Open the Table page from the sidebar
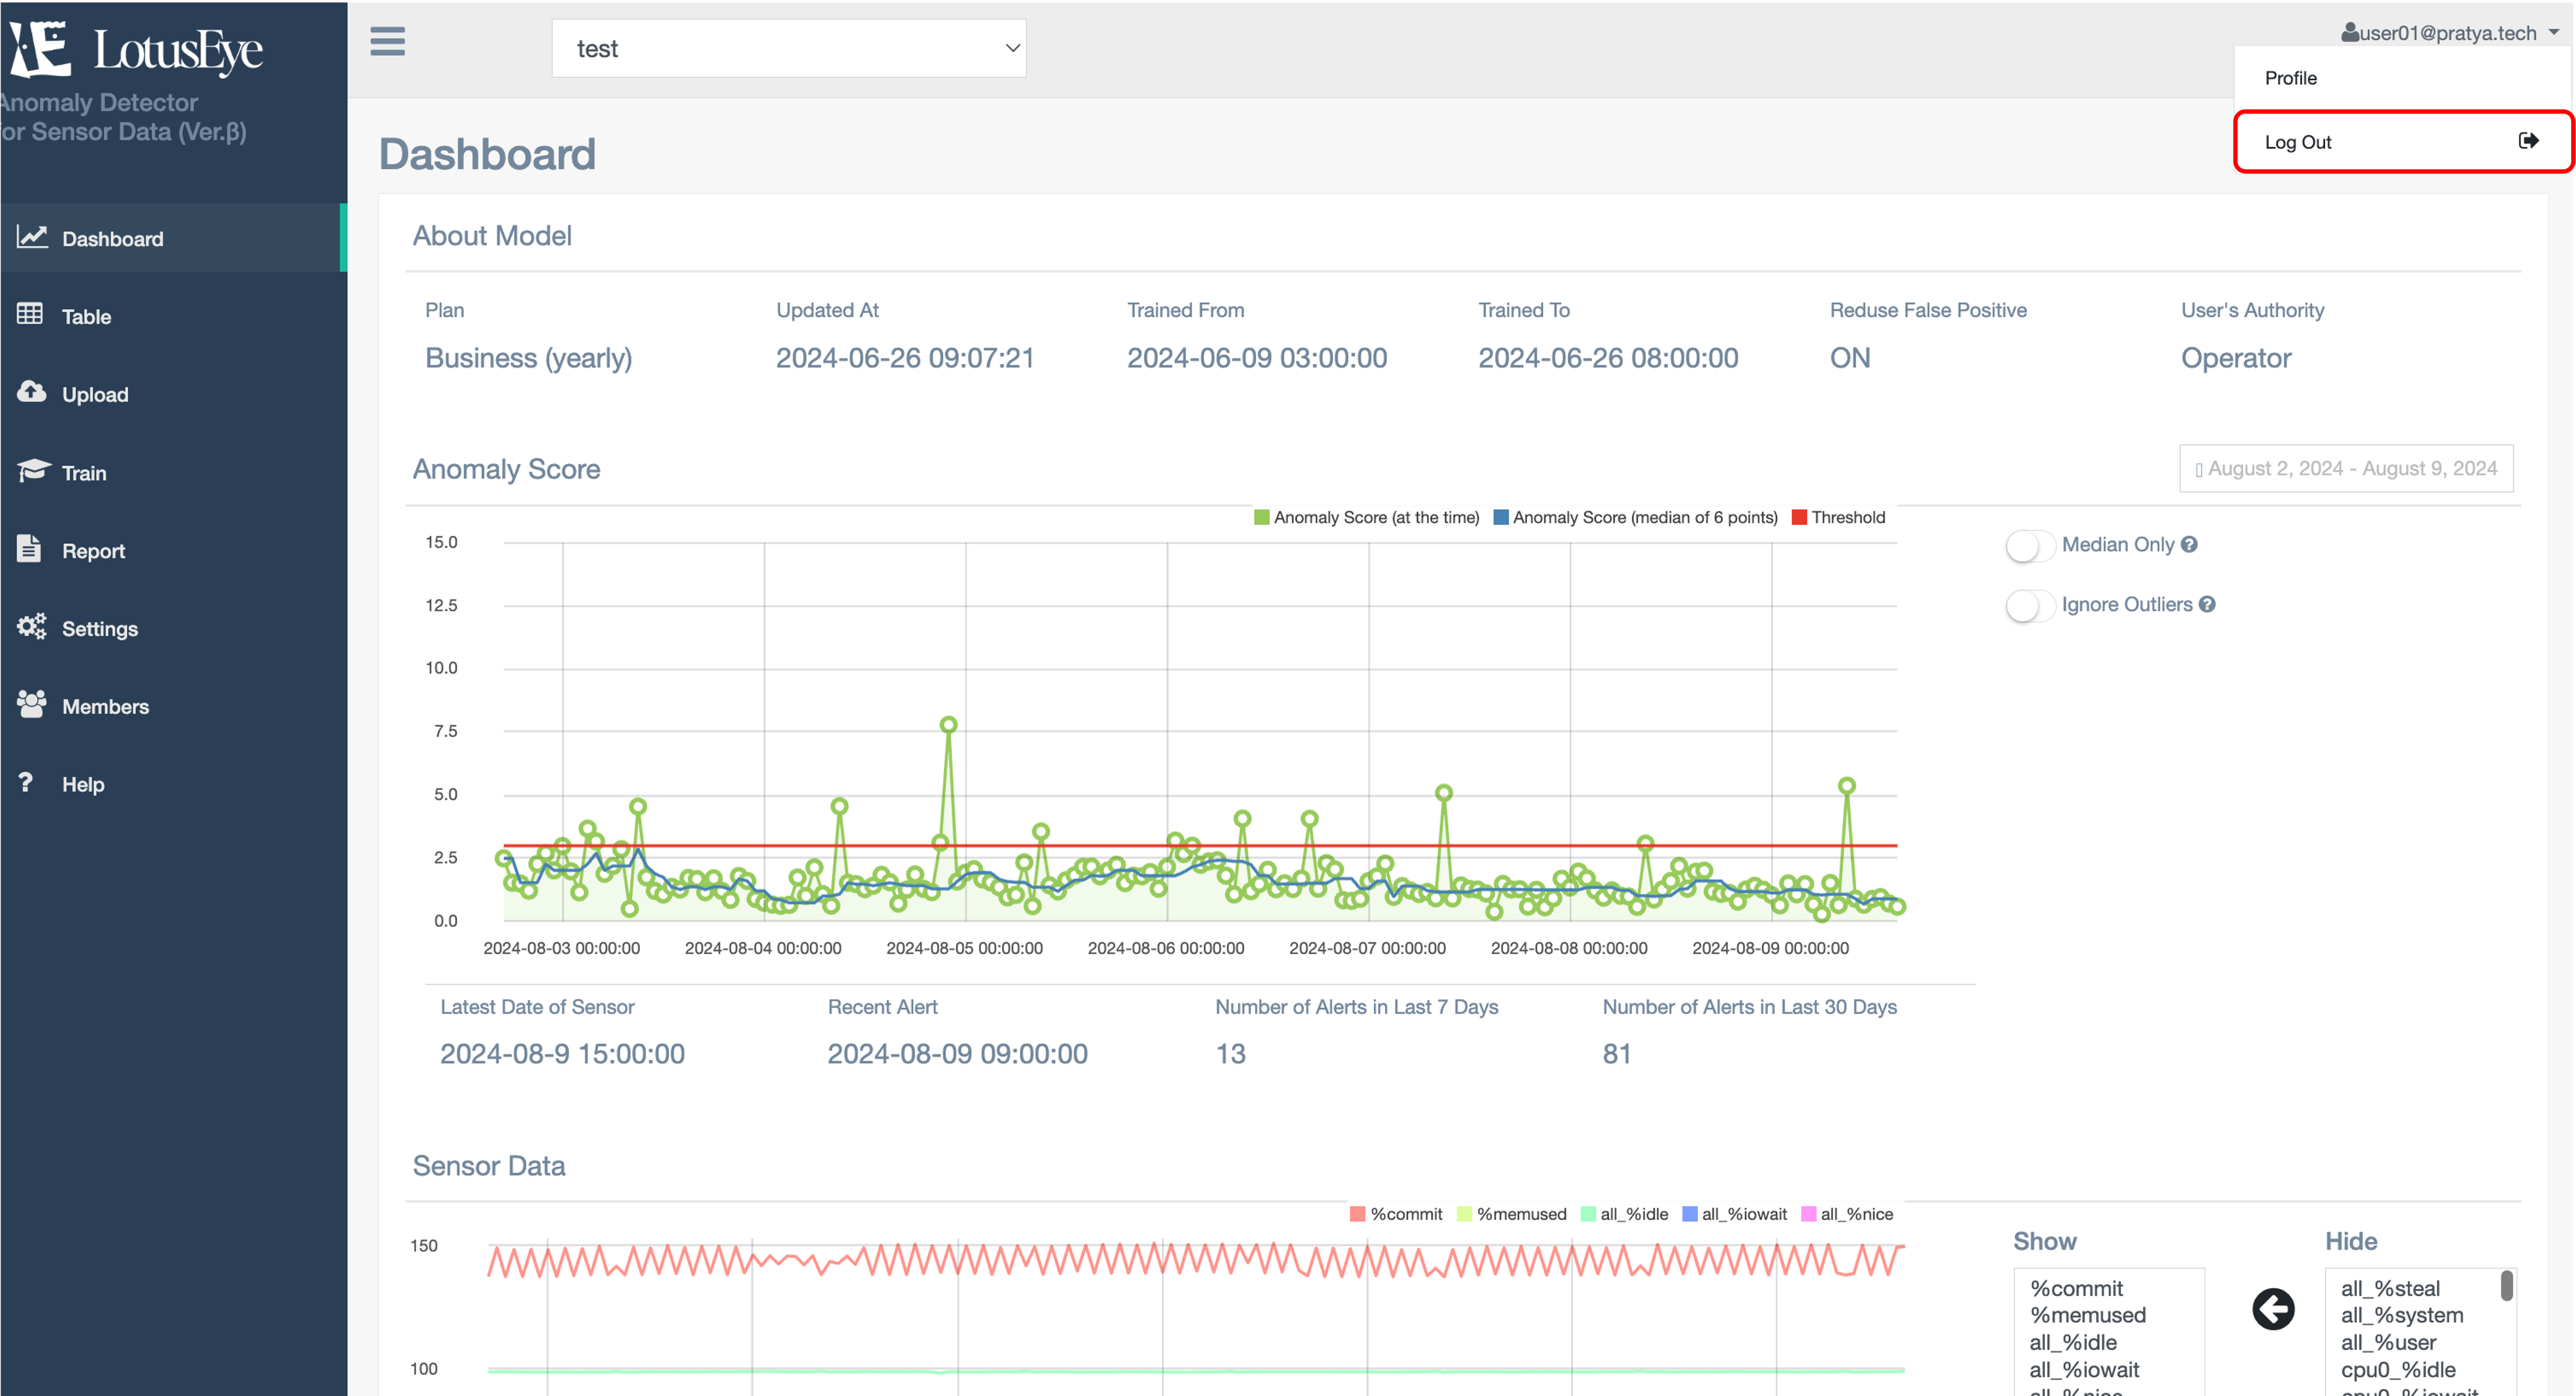Image resolution: width=2576 pixels, height=1396 pixels. [x=86, y=316]
